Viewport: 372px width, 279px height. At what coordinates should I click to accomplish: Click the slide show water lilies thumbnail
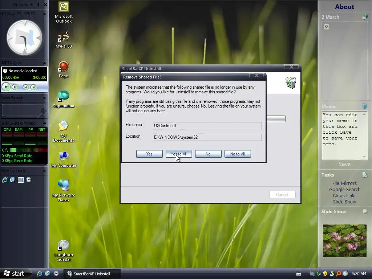pyautogui.click(x=344, y=240)
